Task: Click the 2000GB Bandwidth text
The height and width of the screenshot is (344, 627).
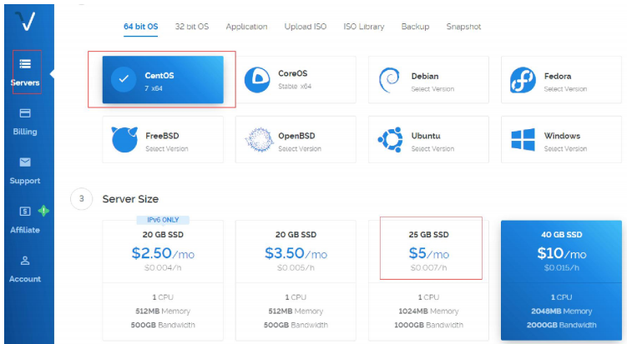Action: pos(561,325)
